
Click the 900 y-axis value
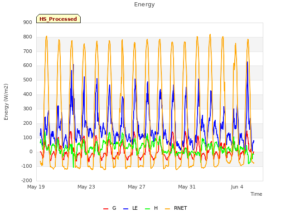coord(28,22)
